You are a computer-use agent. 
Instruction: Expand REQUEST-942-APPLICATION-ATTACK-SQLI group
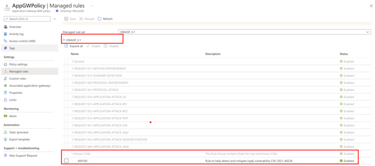pos(73,132)
